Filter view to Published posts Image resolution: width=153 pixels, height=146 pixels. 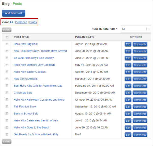[21, 22]
